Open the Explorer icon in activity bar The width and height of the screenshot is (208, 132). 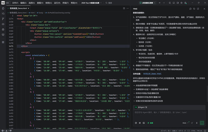3,8
